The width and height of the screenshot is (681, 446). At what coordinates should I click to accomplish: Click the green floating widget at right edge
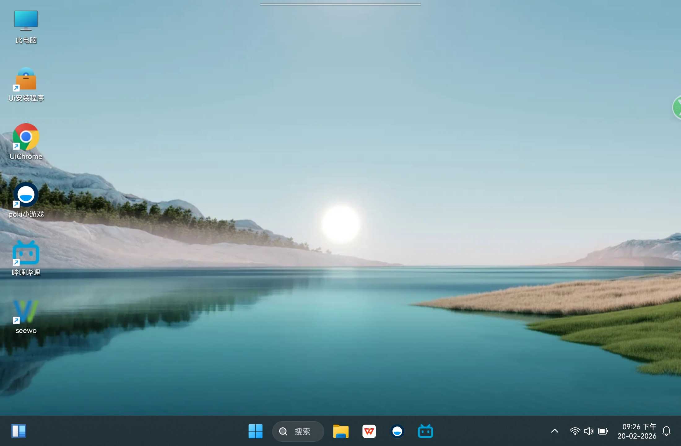[x=677, y=108]
